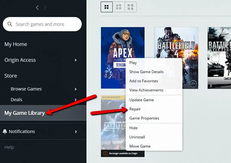Click the Battlefield Bad Company tile
The height and width of the screenshot is (163, 231).
pos(219,58)
